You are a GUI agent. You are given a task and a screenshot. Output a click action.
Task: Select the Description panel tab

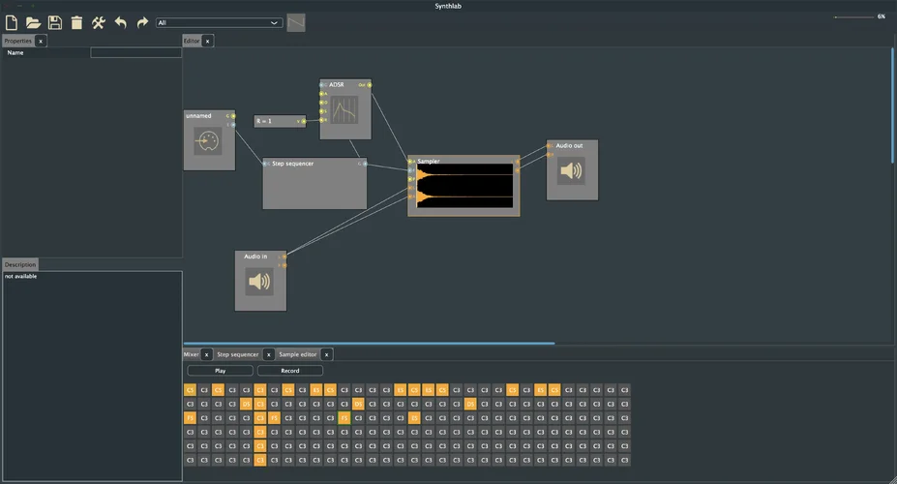pos(20,264)
